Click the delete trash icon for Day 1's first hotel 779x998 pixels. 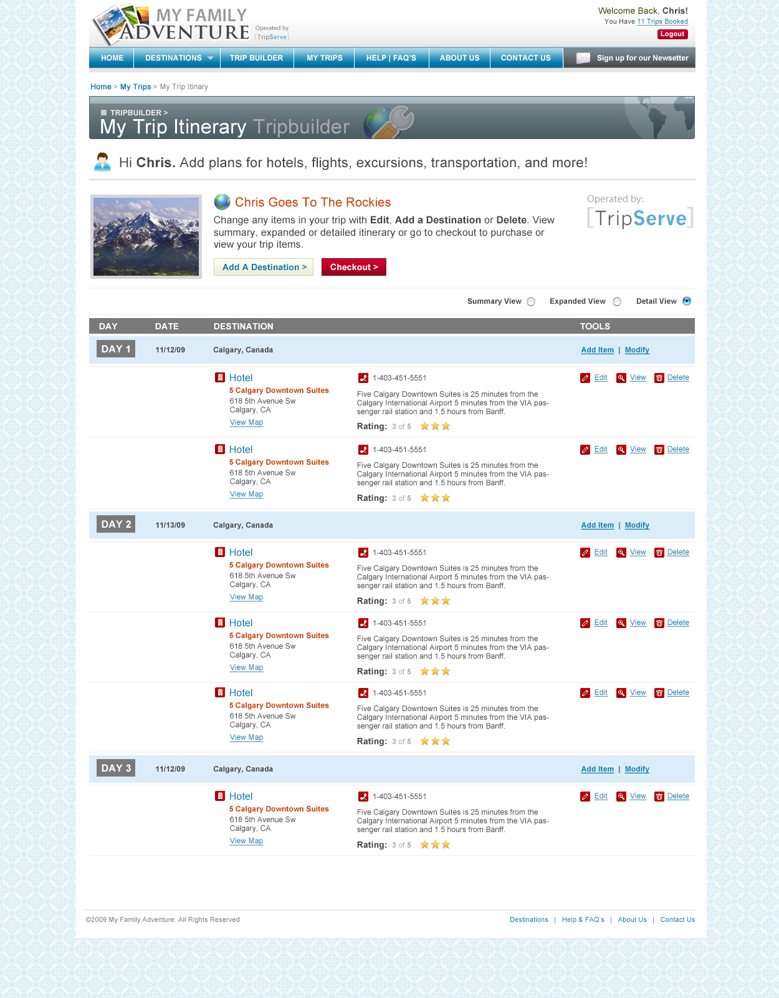click(659, 378)
